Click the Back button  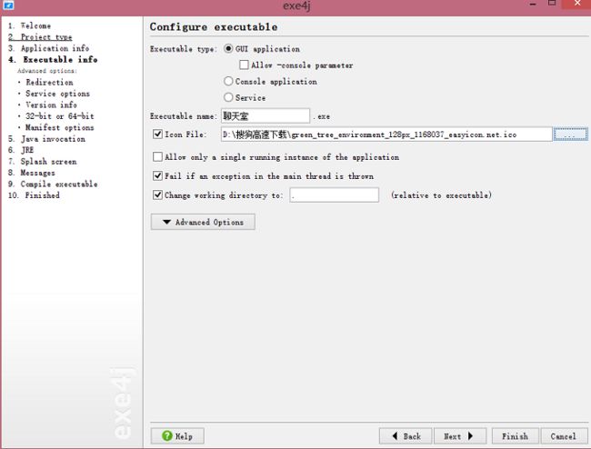click(x=406, y=435)
